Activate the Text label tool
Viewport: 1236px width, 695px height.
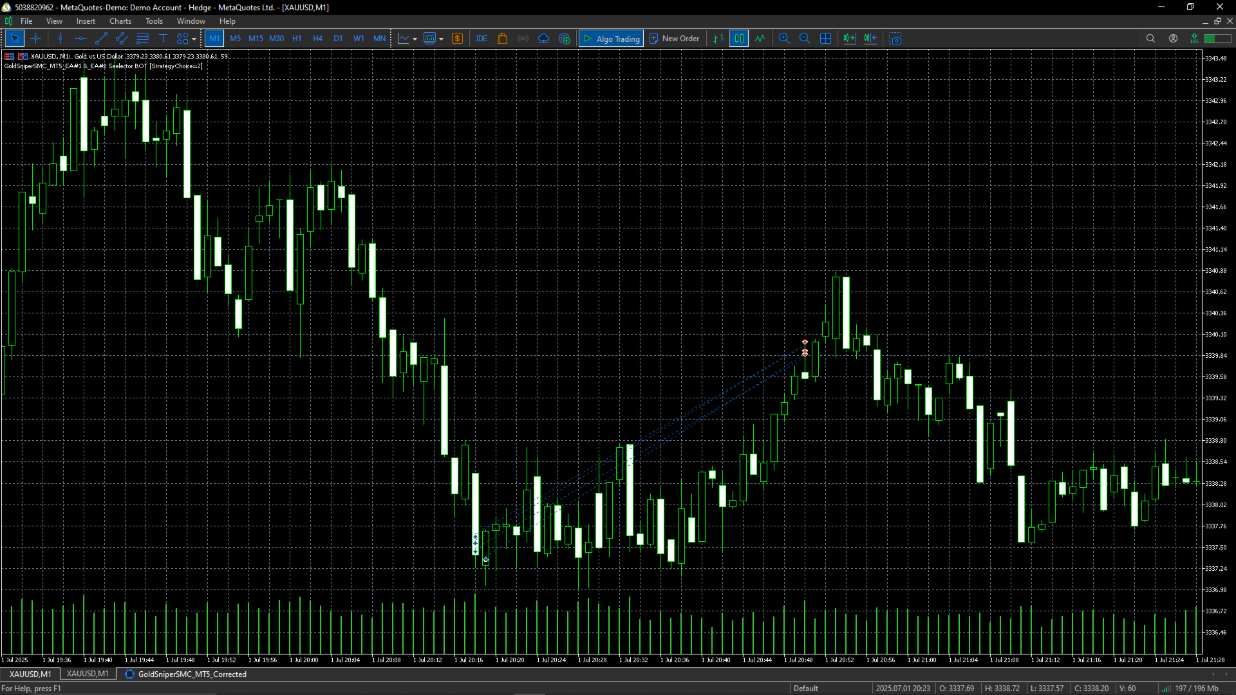point(163,38)
